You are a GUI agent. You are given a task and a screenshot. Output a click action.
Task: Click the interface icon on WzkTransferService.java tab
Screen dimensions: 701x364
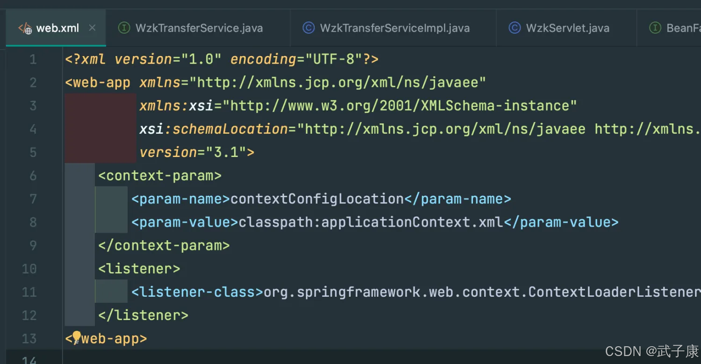(124, 28)
